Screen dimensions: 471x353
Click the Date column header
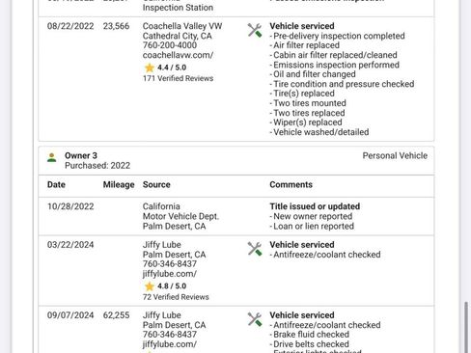click(56, 184)
